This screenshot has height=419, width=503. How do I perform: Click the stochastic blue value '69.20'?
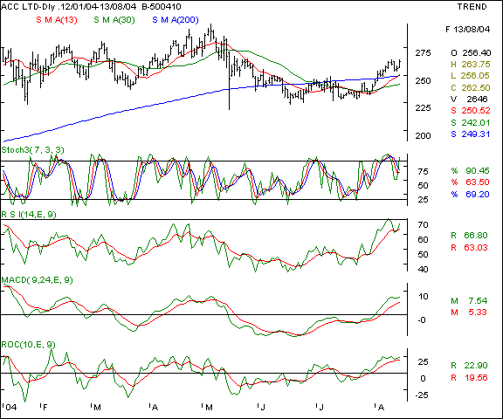478,195
